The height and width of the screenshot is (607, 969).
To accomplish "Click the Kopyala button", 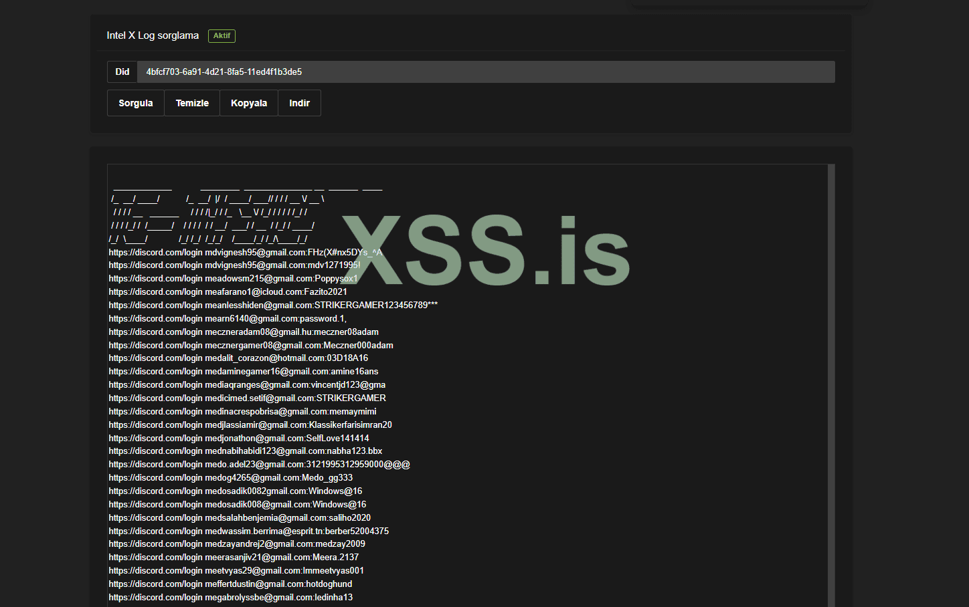I will pos(249,103).
